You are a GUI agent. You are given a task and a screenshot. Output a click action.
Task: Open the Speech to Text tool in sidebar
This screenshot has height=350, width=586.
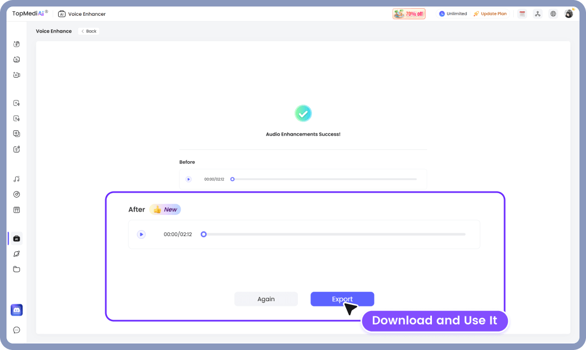pyautogui.click(x=16, y=118)
